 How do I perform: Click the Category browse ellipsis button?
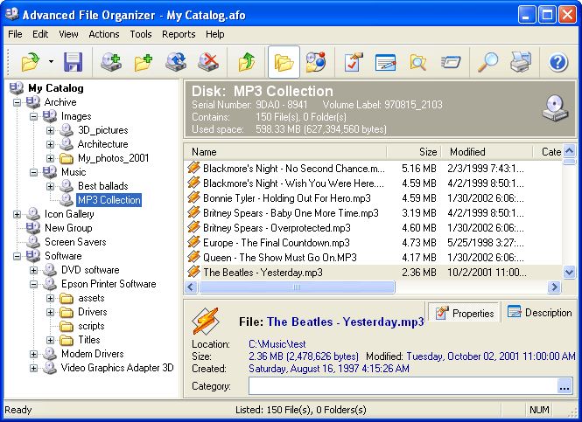pyautogui.click(x=564, y=387)
